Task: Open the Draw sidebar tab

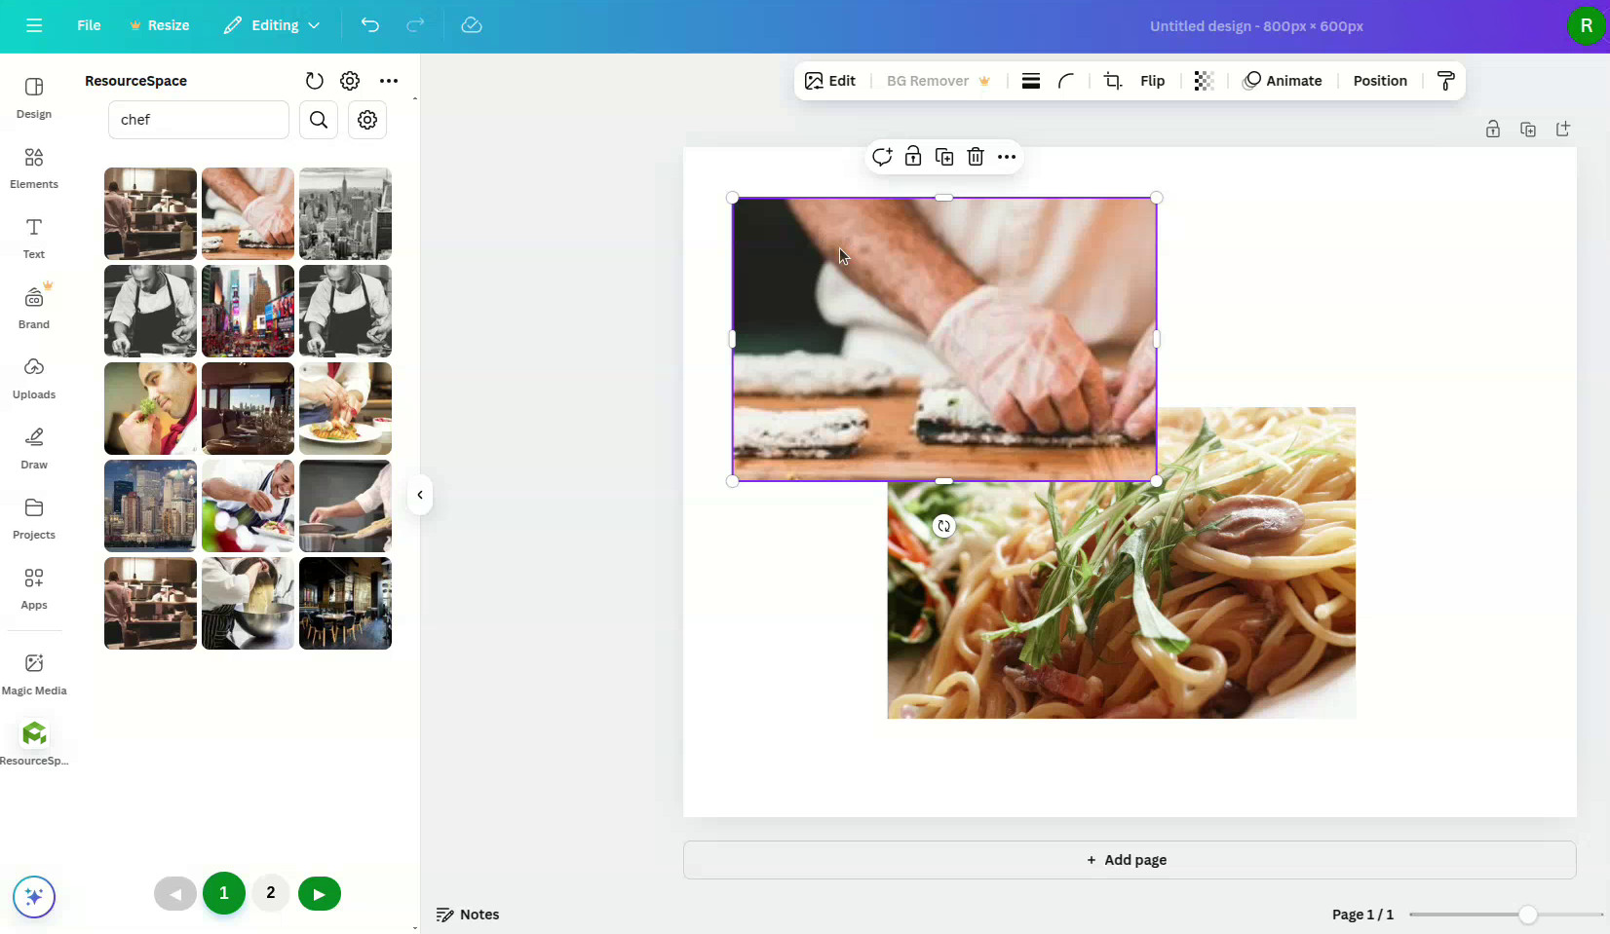Action: [x=34, y=449]
